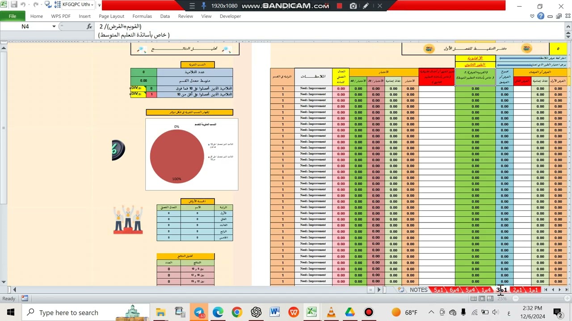The image size is (572, 321).
Task: Click the Bandicam menu hamburger icon
Action: [192, 6]
